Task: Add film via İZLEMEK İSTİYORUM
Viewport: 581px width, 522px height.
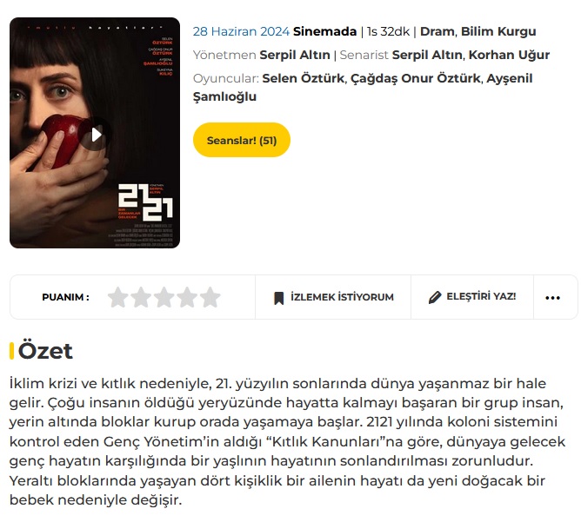Action: point(333,297)
